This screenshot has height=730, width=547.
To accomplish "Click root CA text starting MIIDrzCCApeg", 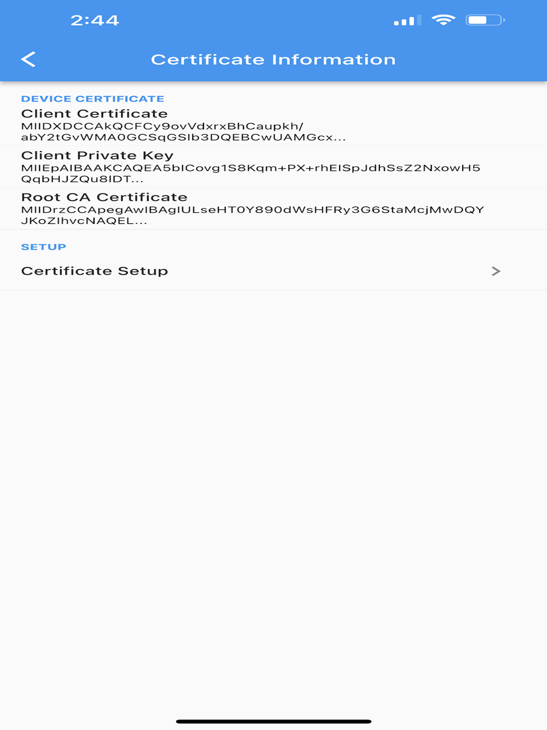I will click(253, 210).
